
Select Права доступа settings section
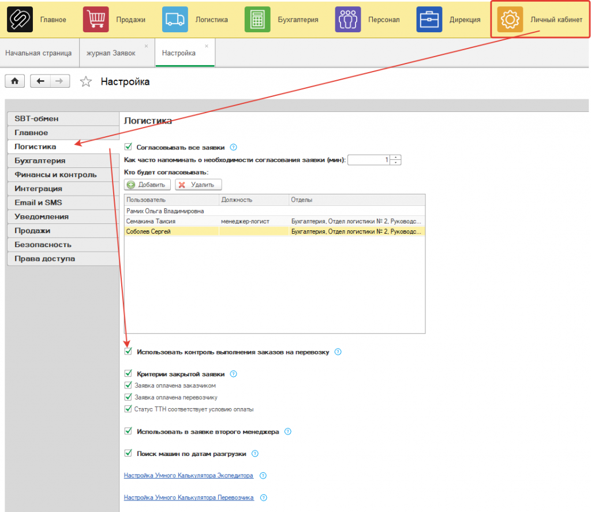(63, 259)
